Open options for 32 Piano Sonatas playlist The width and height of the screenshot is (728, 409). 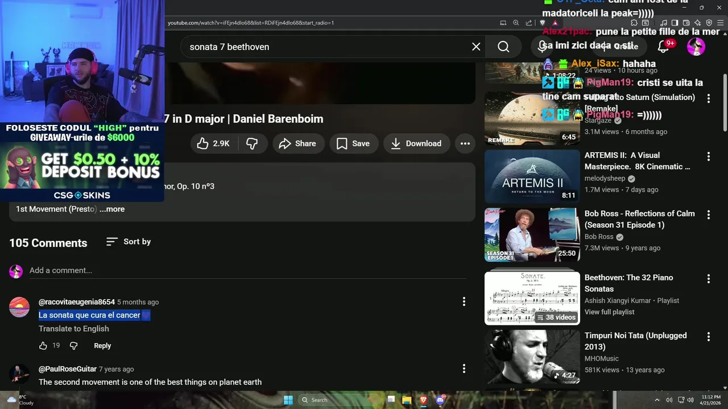point(709,279)
